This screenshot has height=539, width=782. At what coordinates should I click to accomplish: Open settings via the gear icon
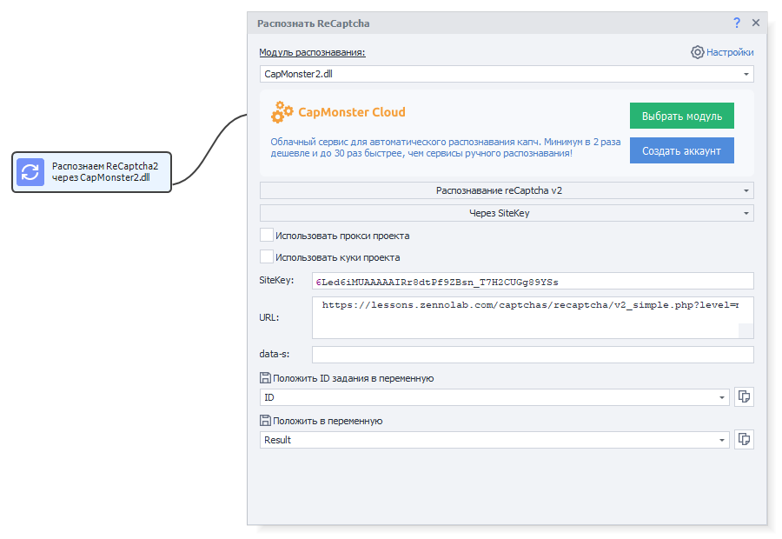pos(697,52)
